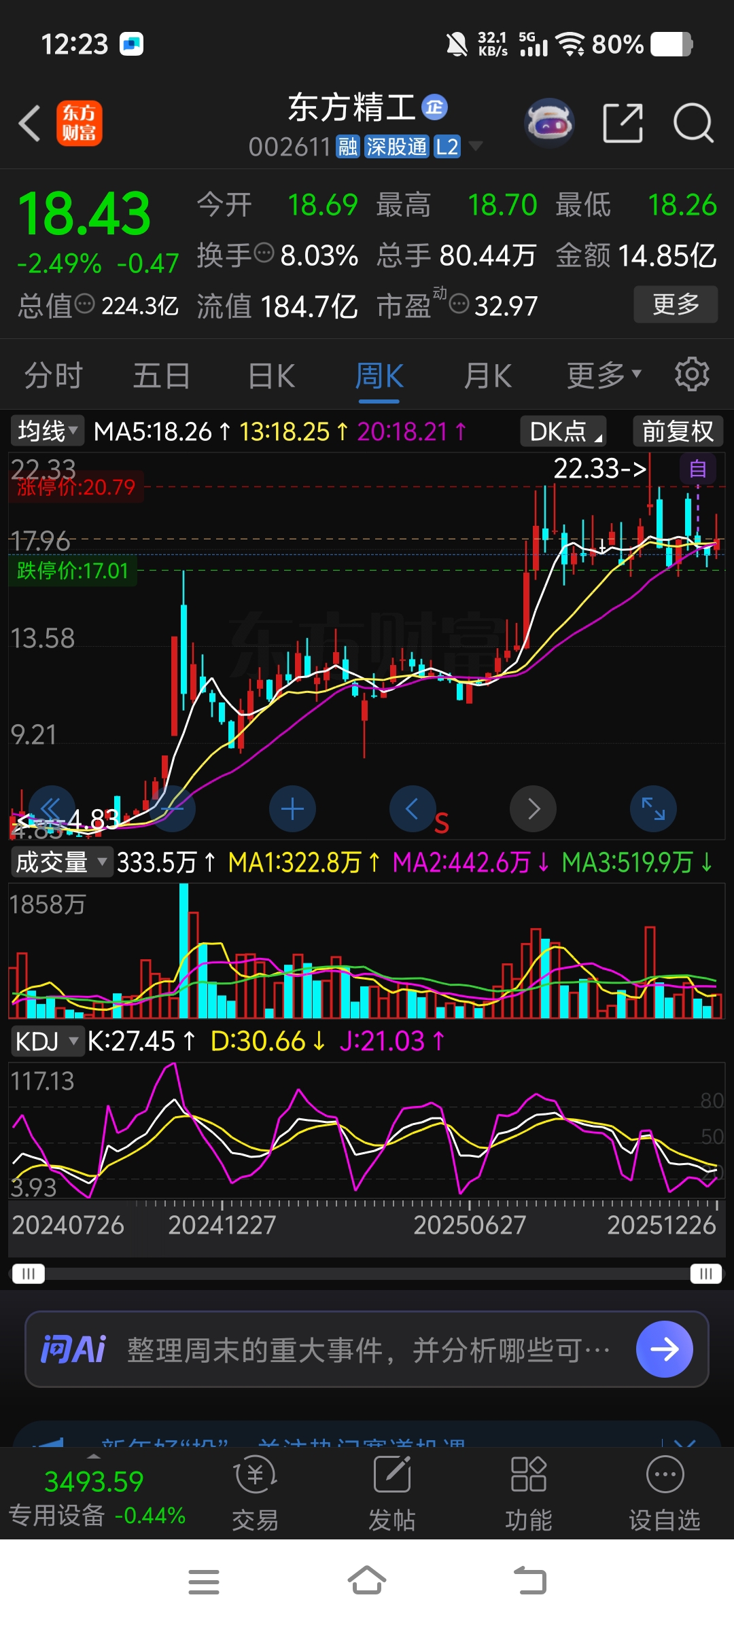Toggle the 前复权 adjustment button
Viewport: 734px width, 1625px height.
[678, 431]
